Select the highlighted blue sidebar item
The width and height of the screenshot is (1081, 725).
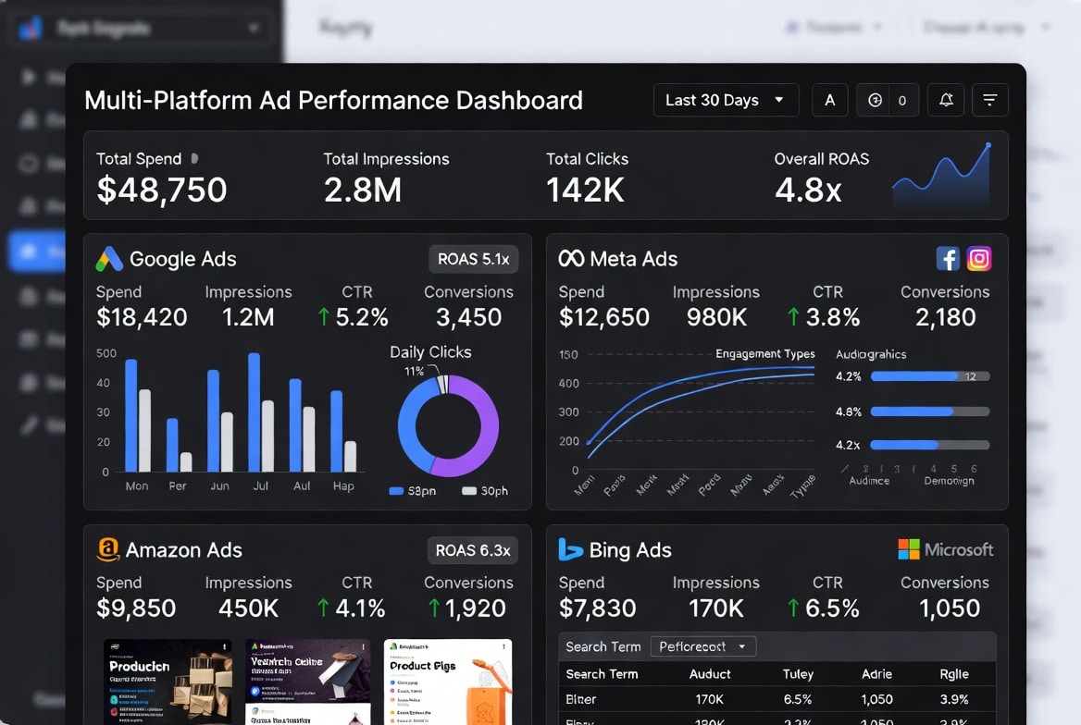[37, 252]
